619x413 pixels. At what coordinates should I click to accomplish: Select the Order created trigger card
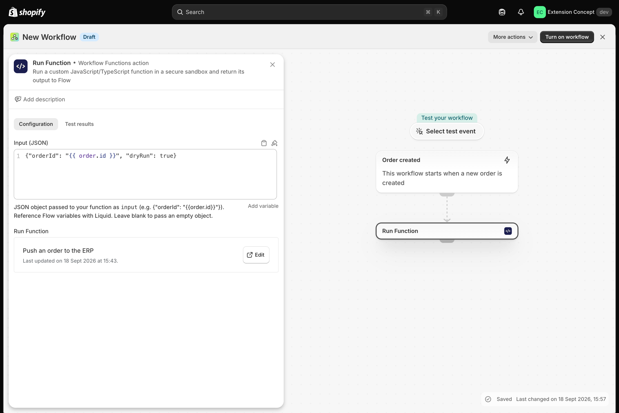click(x=447, y=172)
